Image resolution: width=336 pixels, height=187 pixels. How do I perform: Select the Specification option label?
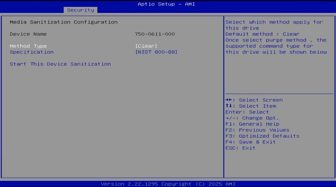(32, 52)
